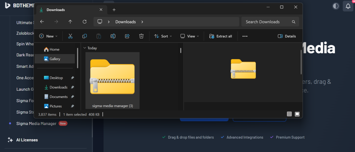The height and width of the screenshot is (152, 355).
Task: Click Extract all button
Action: pos(221,36)
